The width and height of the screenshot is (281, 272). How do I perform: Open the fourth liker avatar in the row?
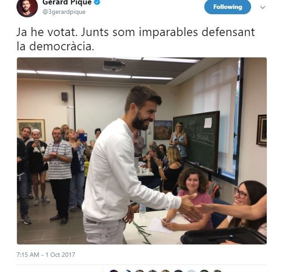pyautogui.click(x=153, y=271)
